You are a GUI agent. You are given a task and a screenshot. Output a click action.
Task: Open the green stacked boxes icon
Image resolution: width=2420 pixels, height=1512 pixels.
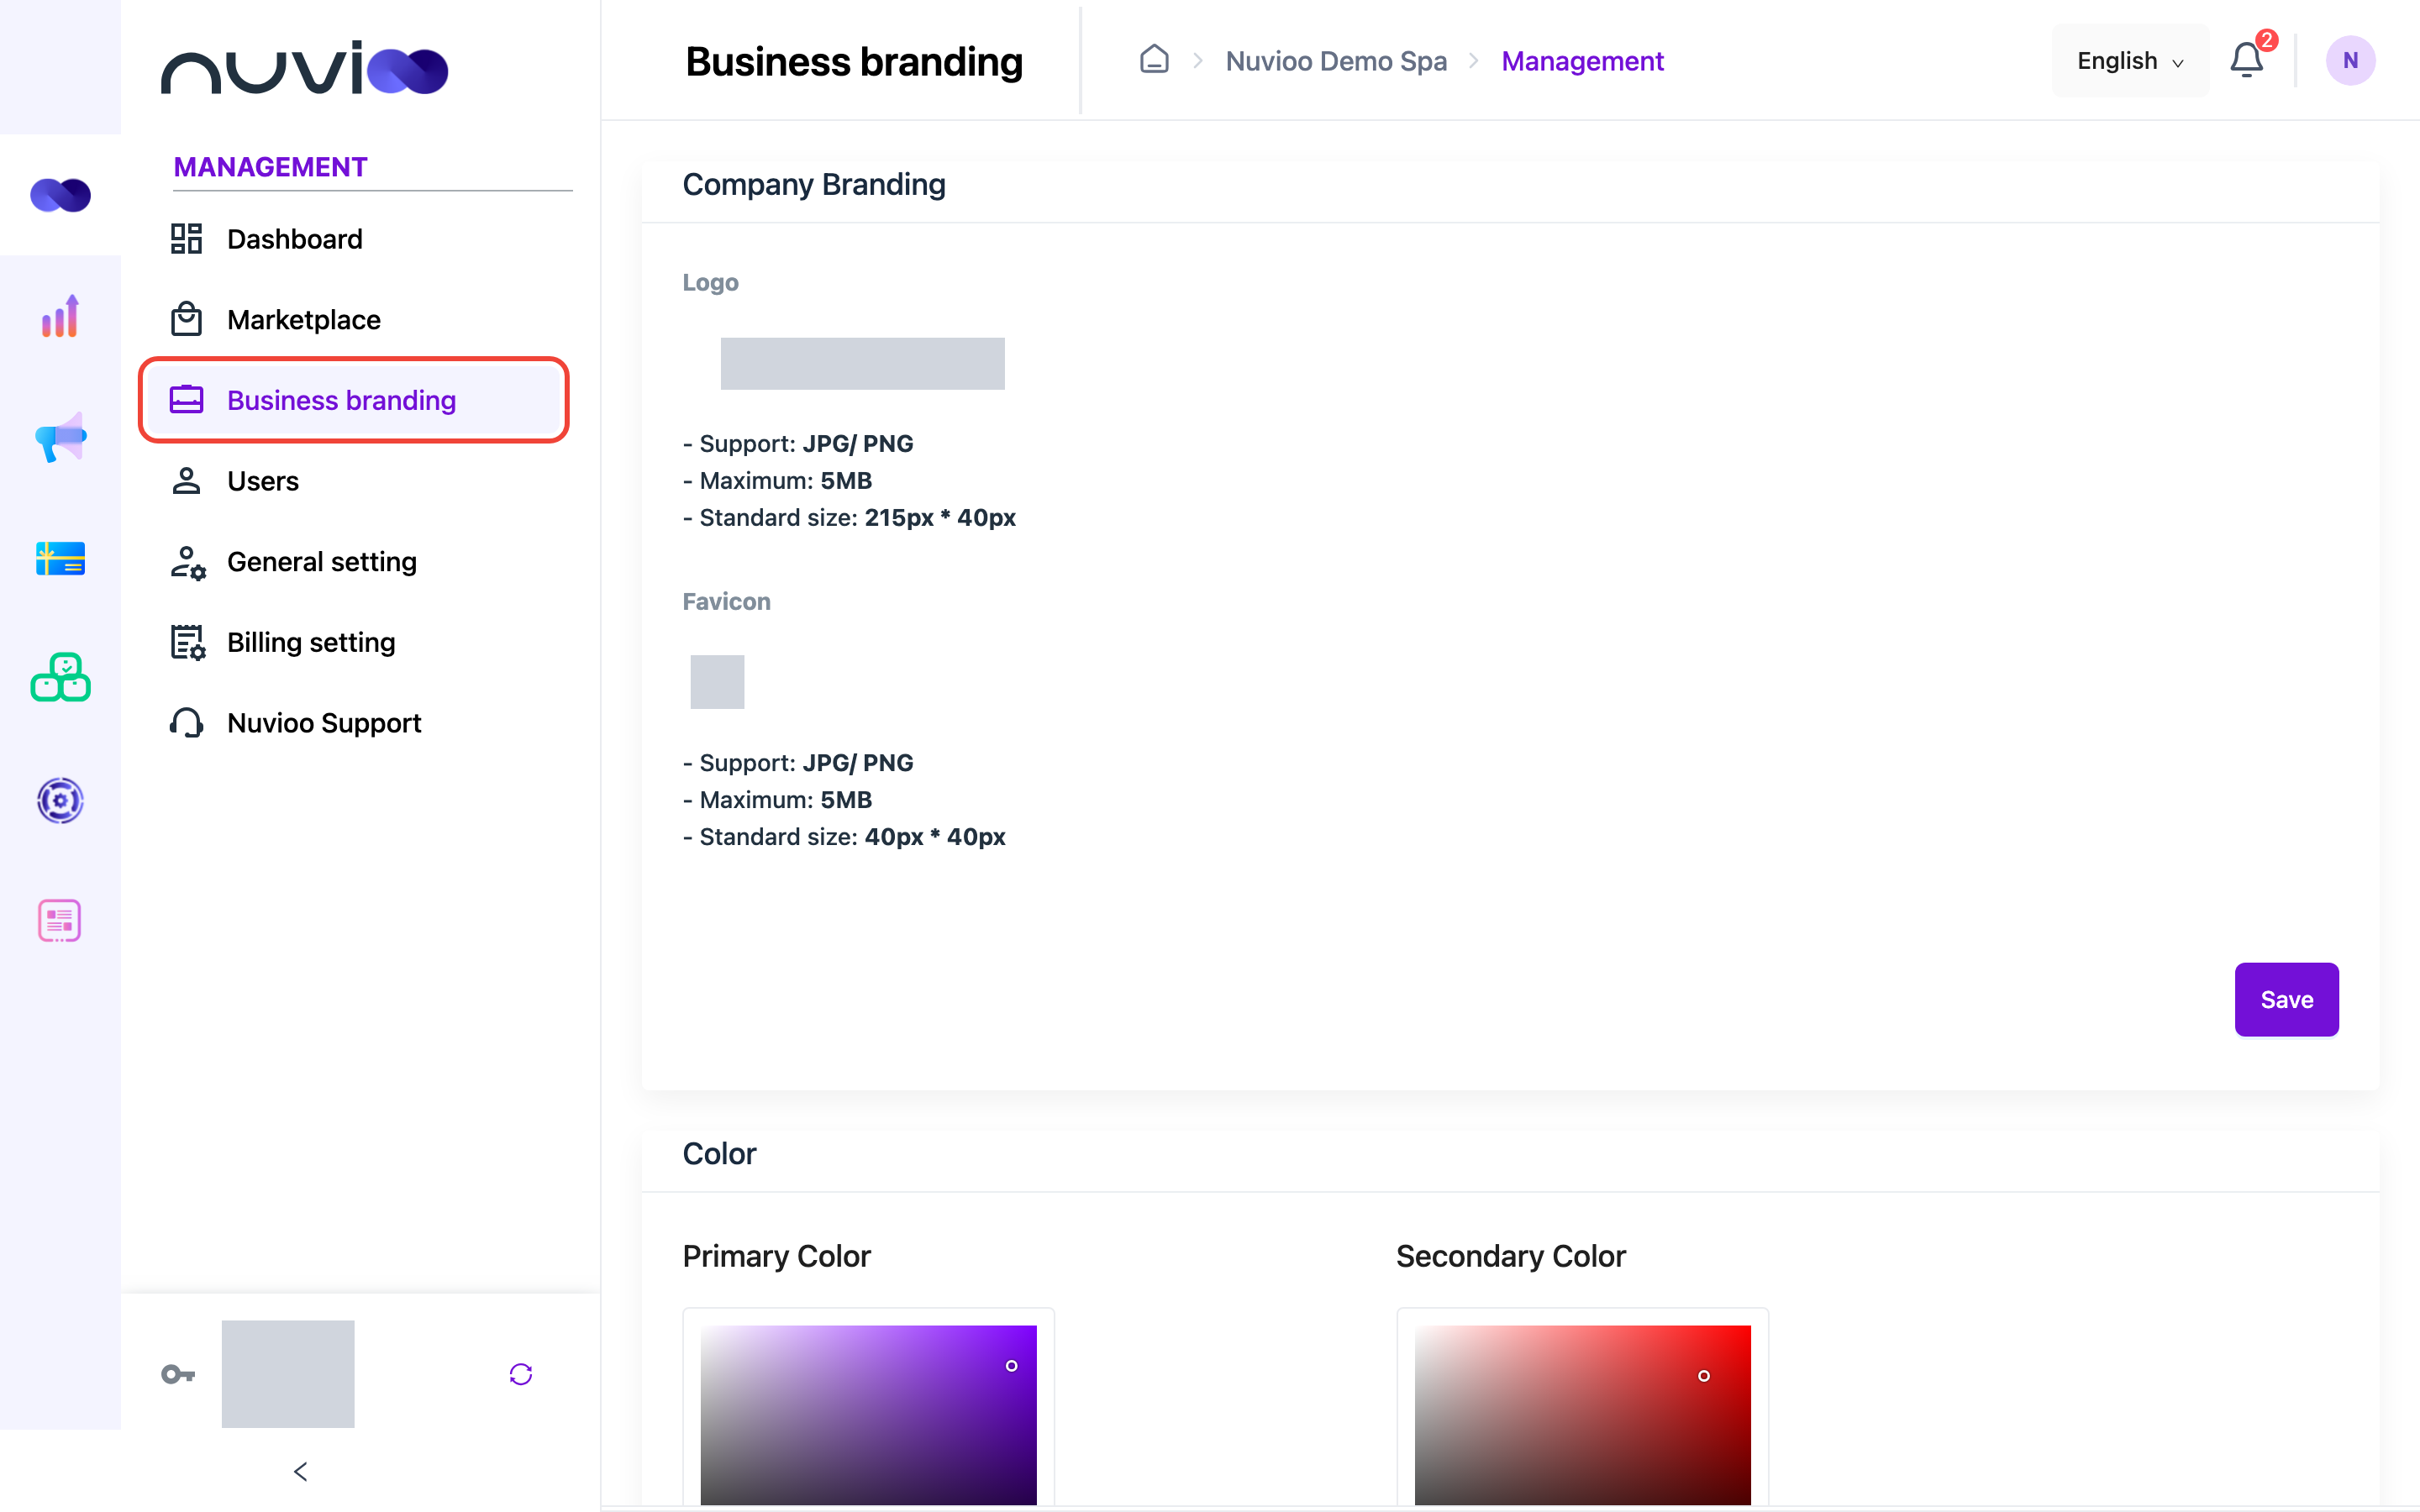point(60,678)
